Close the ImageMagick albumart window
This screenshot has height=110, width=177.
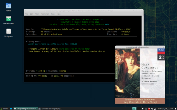163,47
